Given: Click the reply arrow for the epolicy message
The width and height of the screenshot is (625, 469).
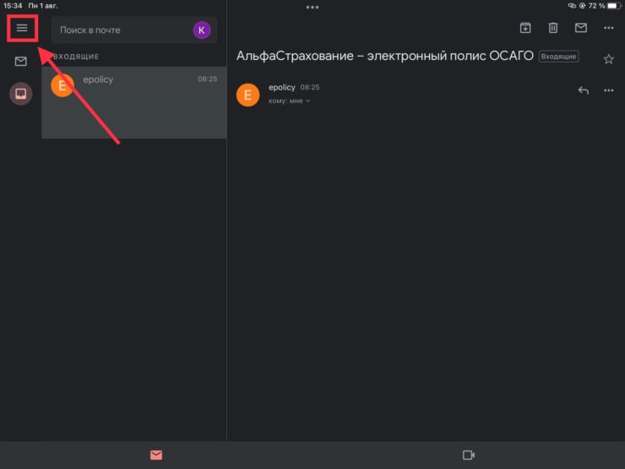Looking at the screenshot, I should tap(583, 90).
